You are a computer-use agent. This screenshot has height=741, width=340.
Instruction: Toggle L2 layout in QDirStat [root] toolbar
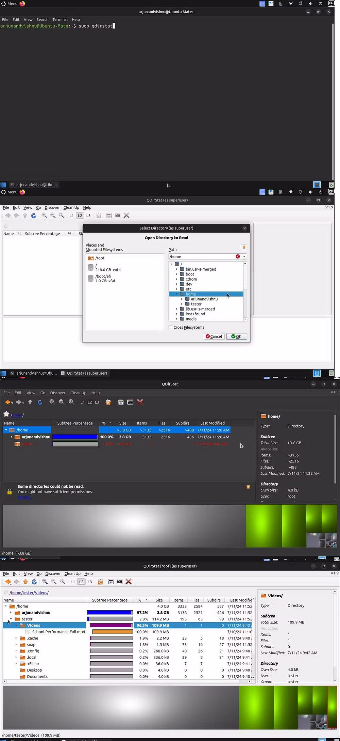[81, 582]
